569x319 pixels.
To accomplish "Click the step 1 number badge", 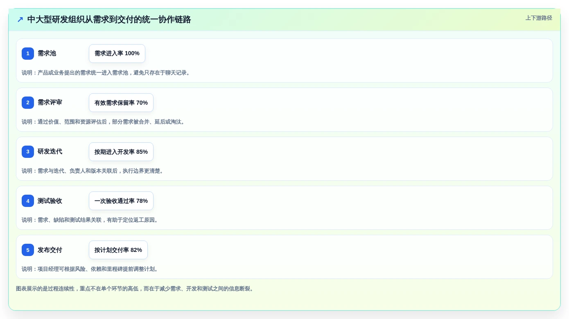I will coord(28,54).
